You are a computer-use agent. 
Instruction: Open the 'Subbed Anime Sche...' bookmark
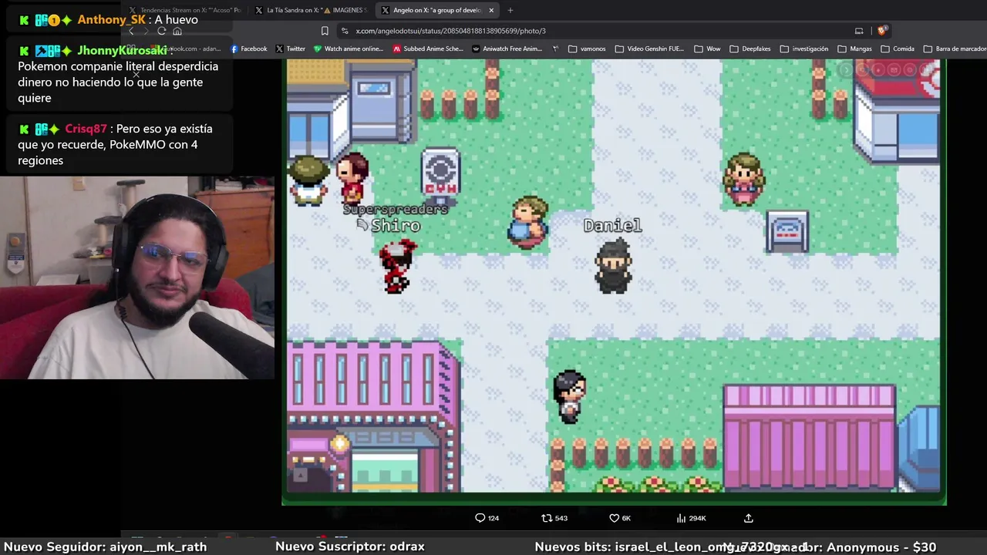[x=428, y=49]
